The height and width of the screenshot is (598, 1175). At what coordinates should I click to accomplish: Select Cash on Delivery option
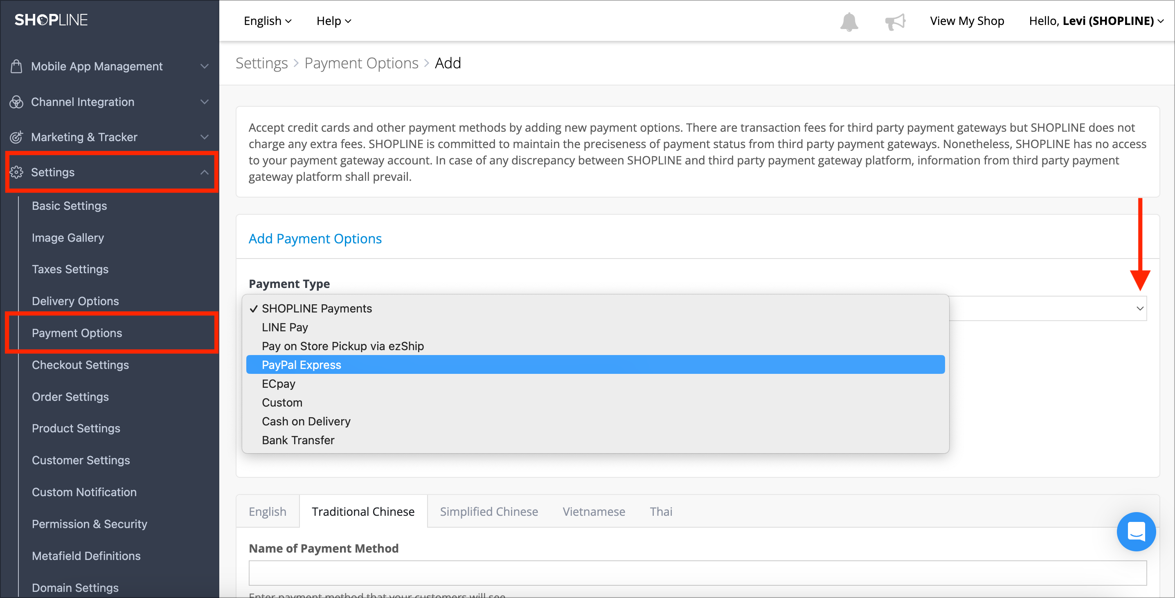click(x=595, y=421)
